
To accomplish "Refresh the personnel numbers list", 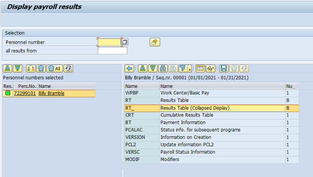I will pyautogui.click(x=68, y=69).
